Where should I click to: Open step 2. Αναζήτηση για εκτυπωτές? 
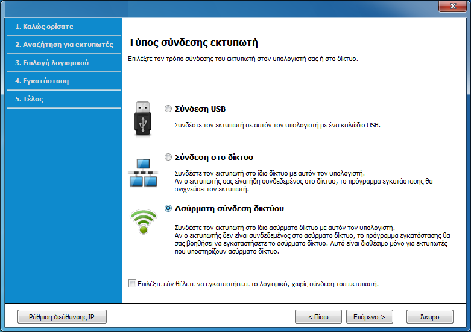pyautogui.click(x=63, y=45)
